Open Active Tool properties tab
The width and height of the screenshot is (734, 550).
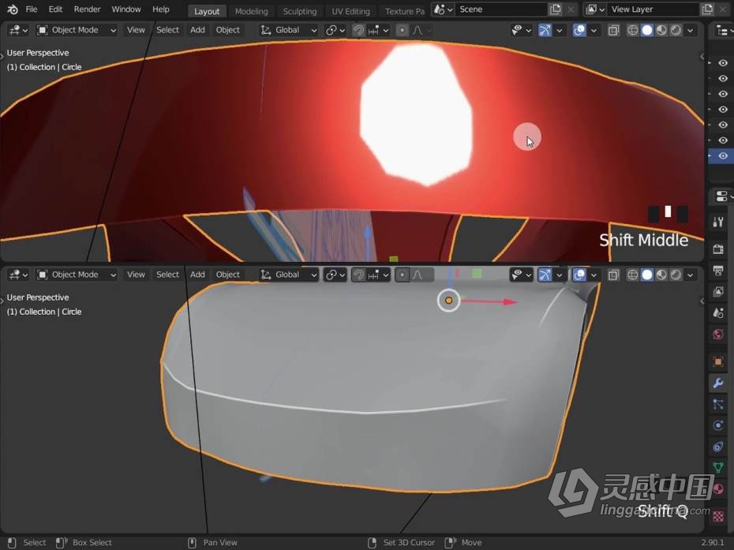(x=718, y=222)
